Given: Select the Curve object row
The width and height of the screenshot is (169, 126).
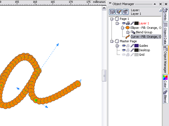Looking at the screenshot, I should (x=146, y=37).
